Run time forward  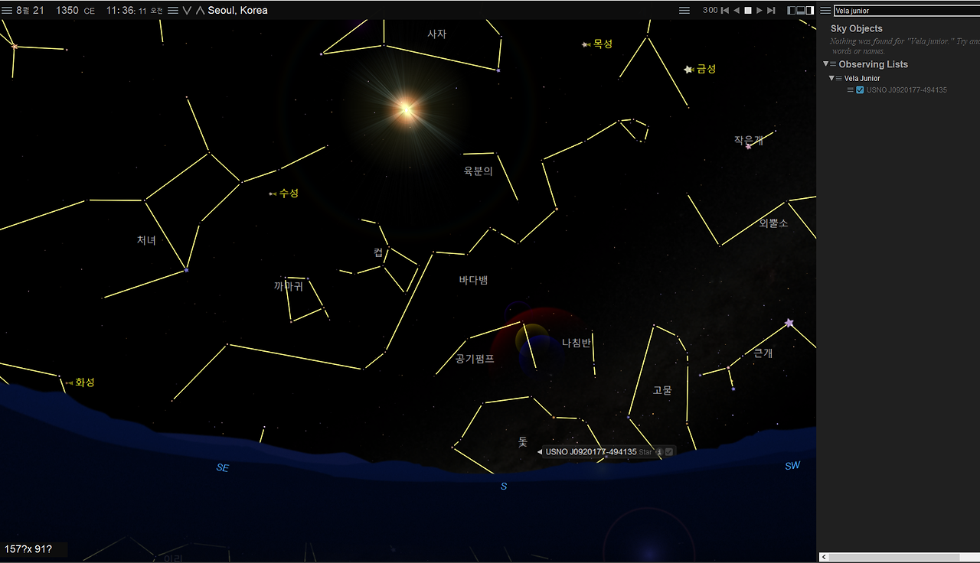point(759,11)
